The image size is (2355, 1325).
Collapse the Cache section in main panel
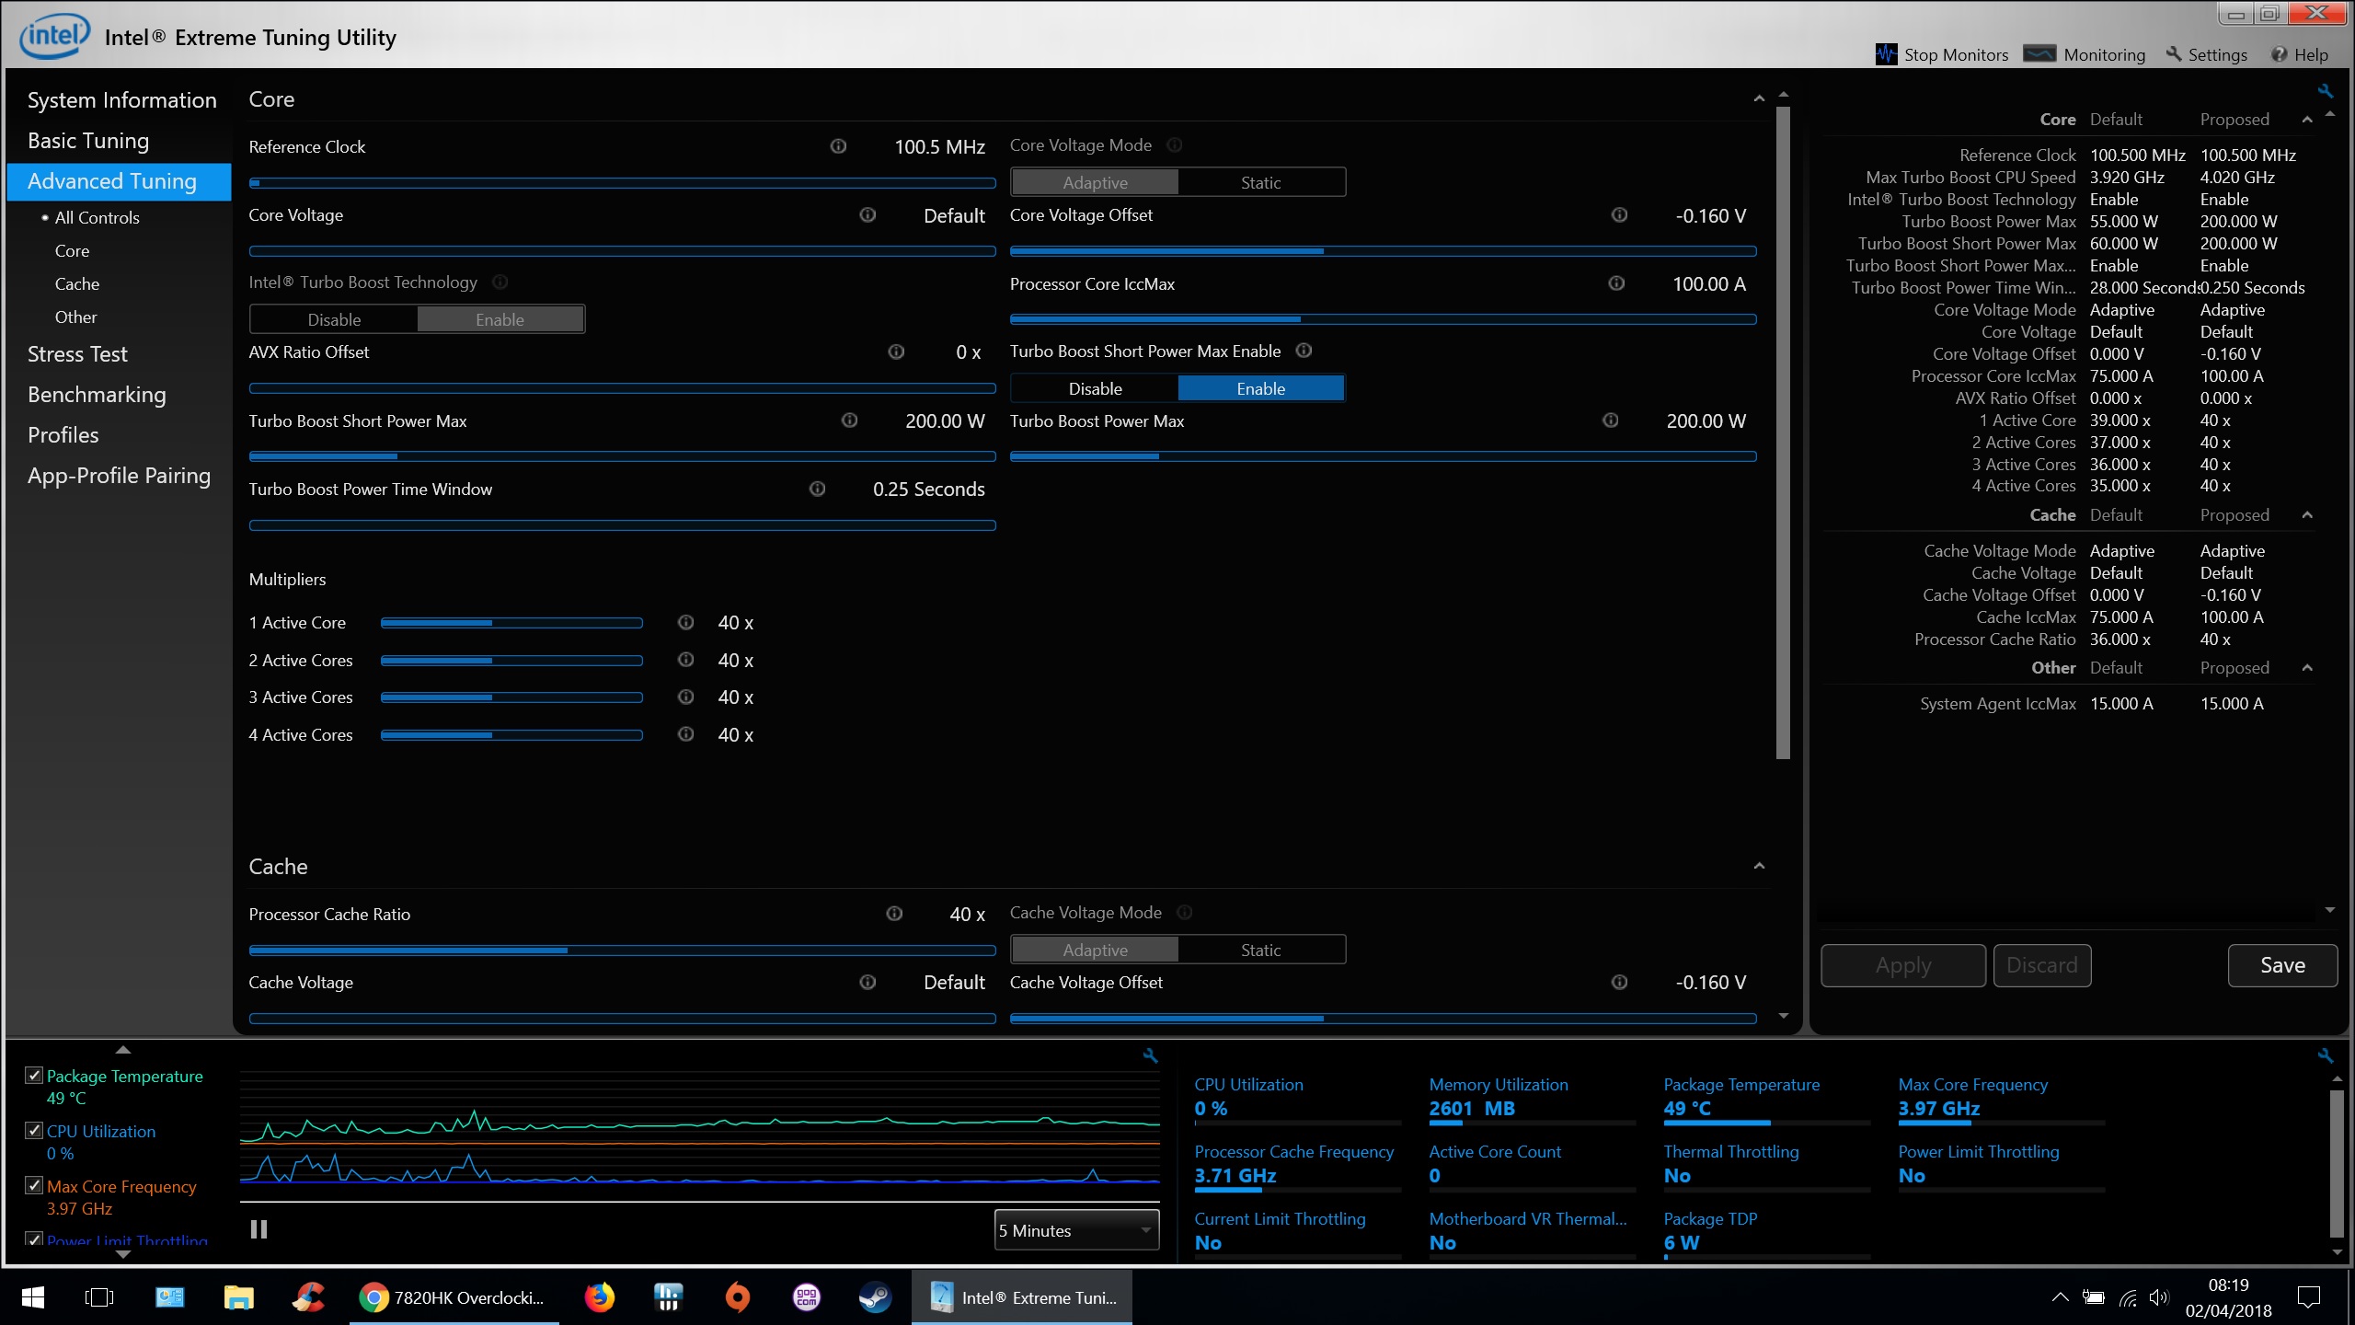1759,866
